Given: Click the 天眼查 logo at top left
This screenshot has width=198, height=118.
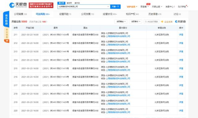Looking at the screenshot, I should pos(18,5).
